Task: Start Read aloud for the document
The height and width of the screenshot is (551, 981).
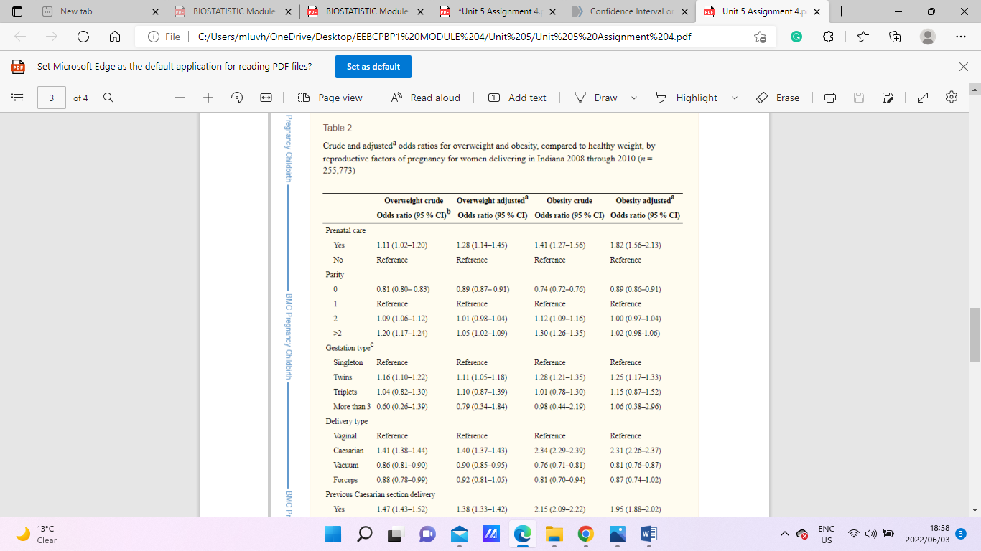Action: [425, 97]
